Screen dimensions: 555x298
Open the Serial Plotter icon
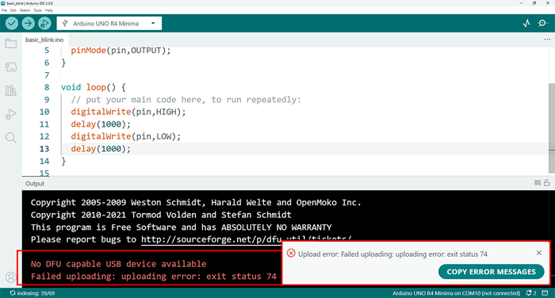click(526, 23)
